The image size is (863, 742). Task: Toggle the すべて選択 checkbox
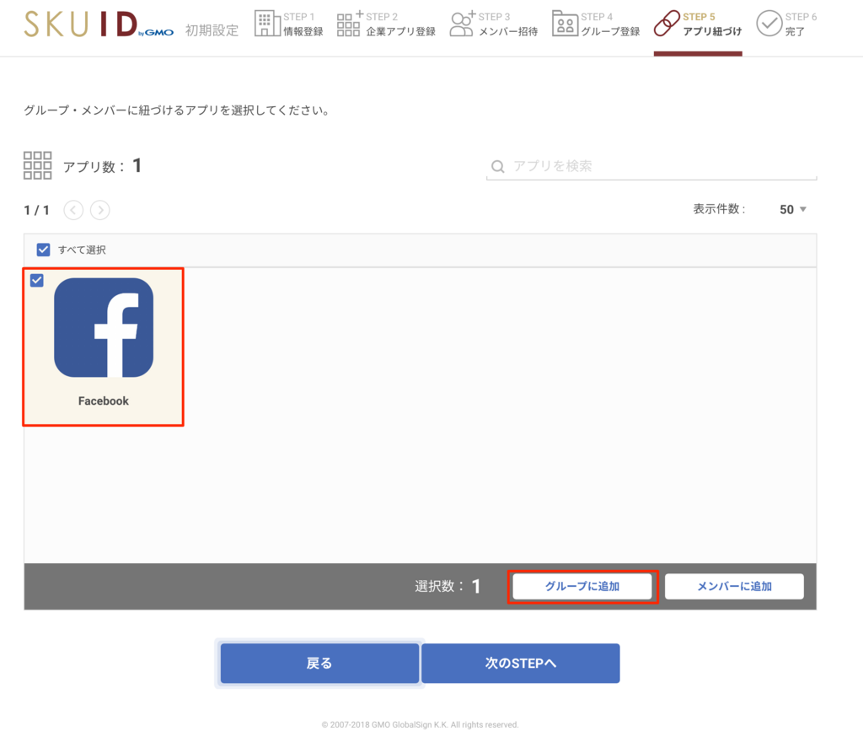[x=43, y=250]
